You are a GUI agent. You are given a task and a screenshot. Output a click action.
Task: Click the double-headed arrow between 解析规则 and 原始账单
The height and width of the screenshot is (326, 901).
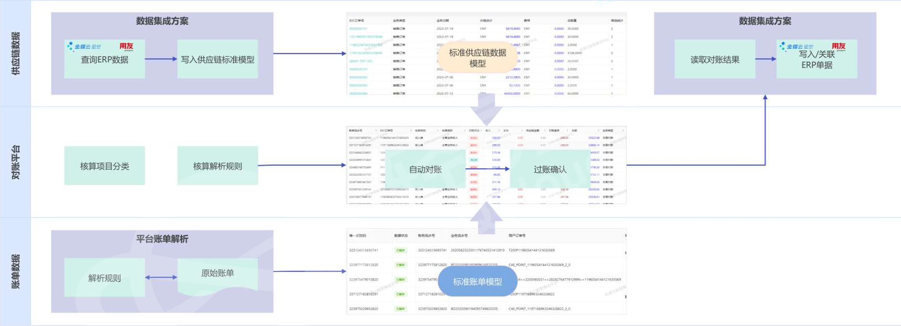pyautogui.click(x=161, y=277)
